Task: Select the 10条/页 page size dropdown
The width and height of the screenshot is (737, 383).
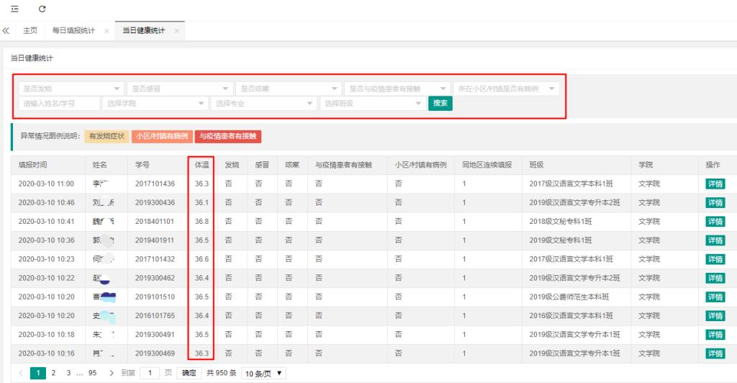Action: coord(263,373)
